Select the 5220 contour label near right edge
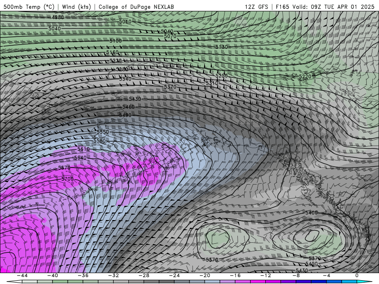 pos(305,77)
